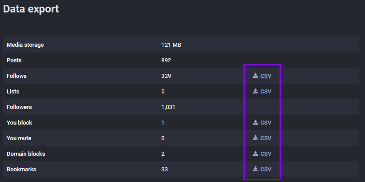Click download icon for Domain blocks

click(255, 154)
